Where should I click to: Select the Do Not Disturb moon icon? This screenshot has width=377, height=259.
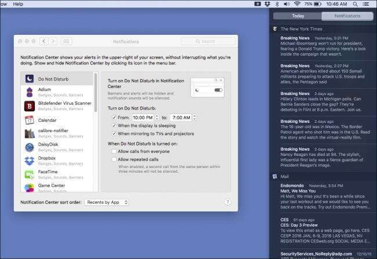tap(30, 79)
